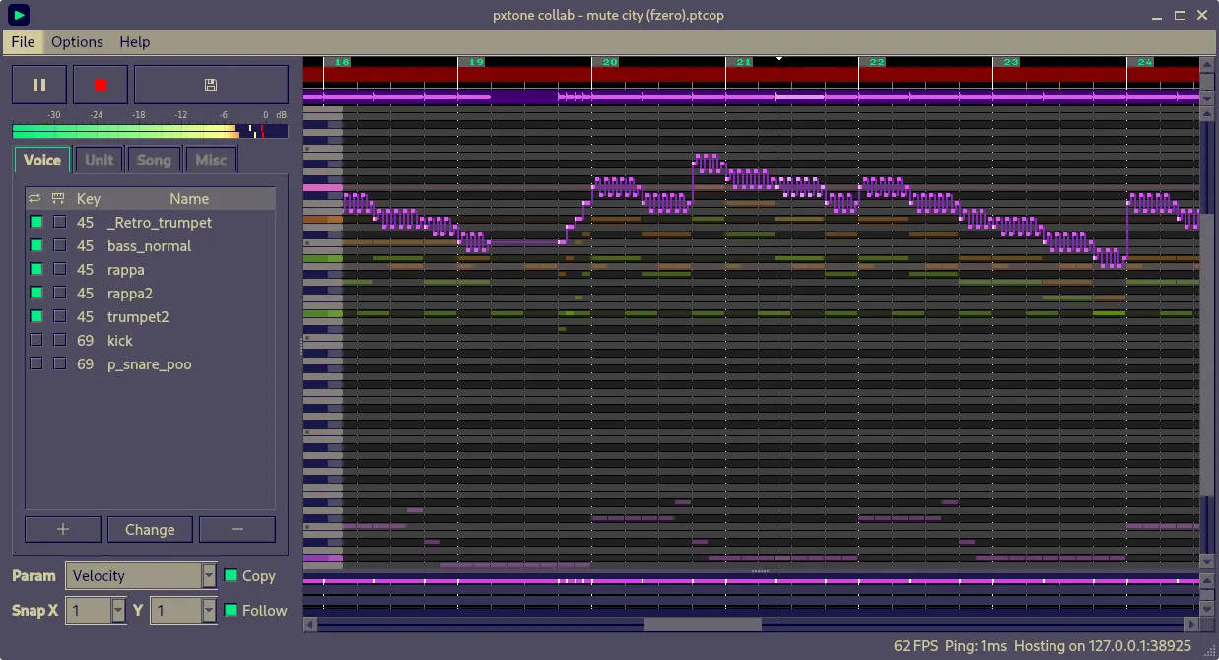Jump to measure 20 marker

pos(610,61)
